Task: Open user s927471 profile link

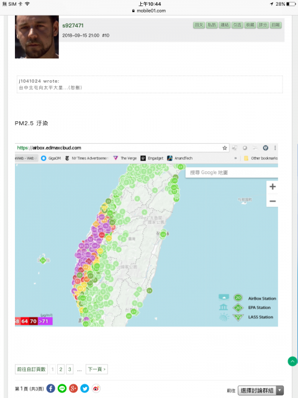Action: pyautogui.click(x=73, y=25)
